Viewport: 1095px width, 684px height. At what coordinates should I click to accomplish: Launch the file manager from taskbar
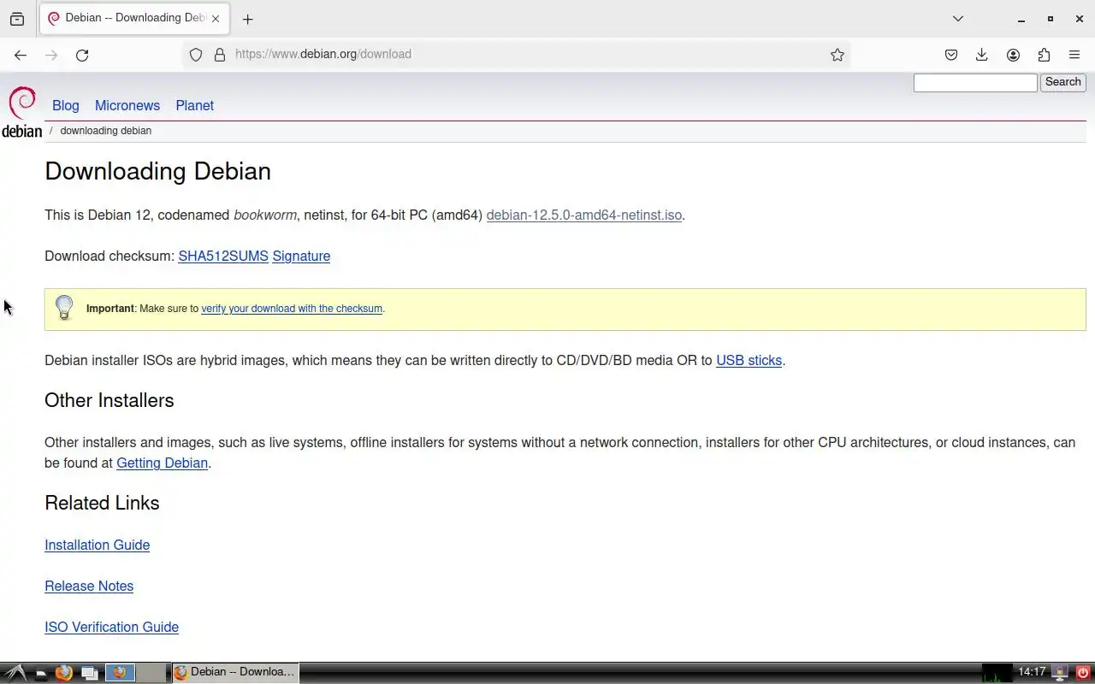coord(40,674)
